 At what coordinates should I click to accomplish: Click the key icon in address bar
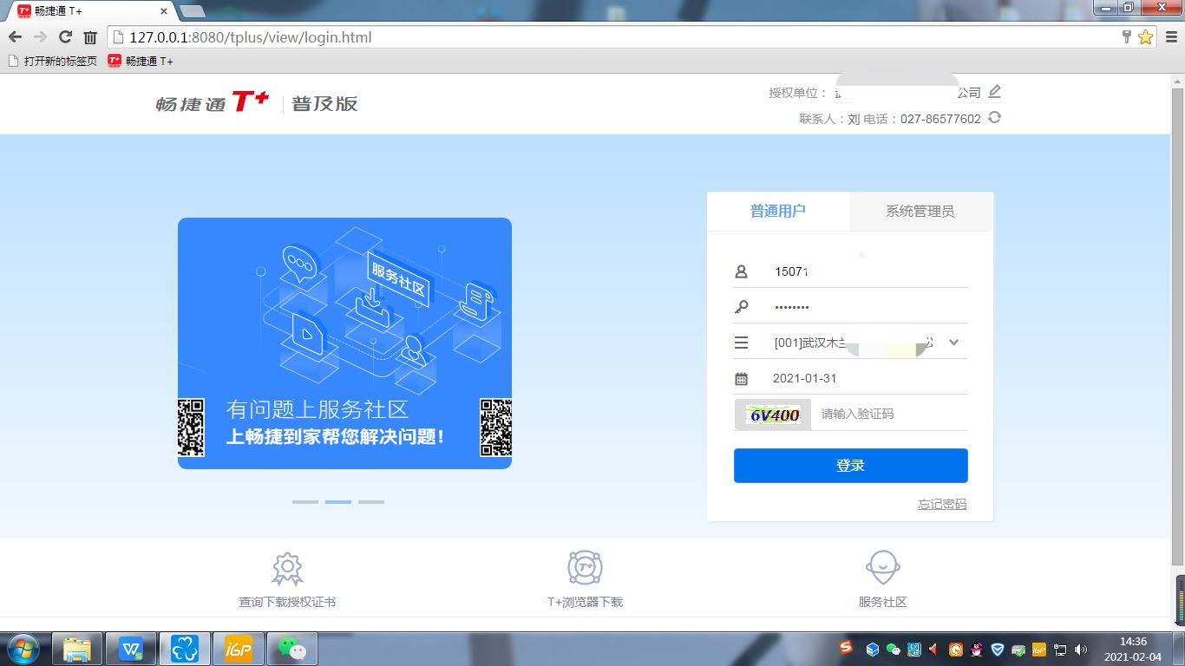[x=1127, y=37]
